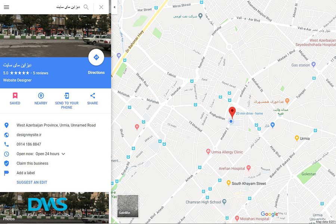Screen dimensions: 336x224
Task: Open the hamburger main menu
Action: pos(6,7)
